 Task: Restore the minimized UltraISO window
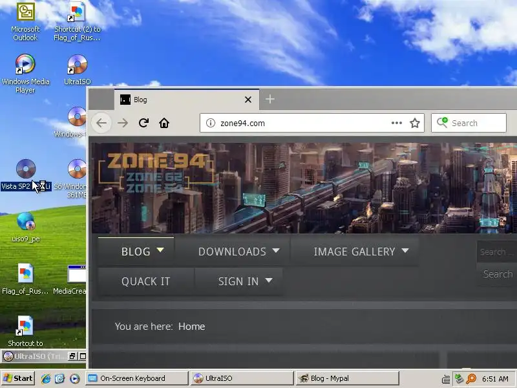72,356
